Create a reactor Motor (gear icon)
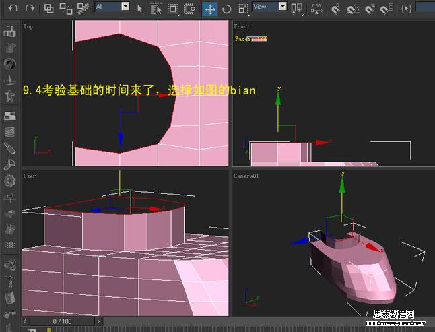The image size is (435, 332). pyautogui.click(x=9, y=181)
